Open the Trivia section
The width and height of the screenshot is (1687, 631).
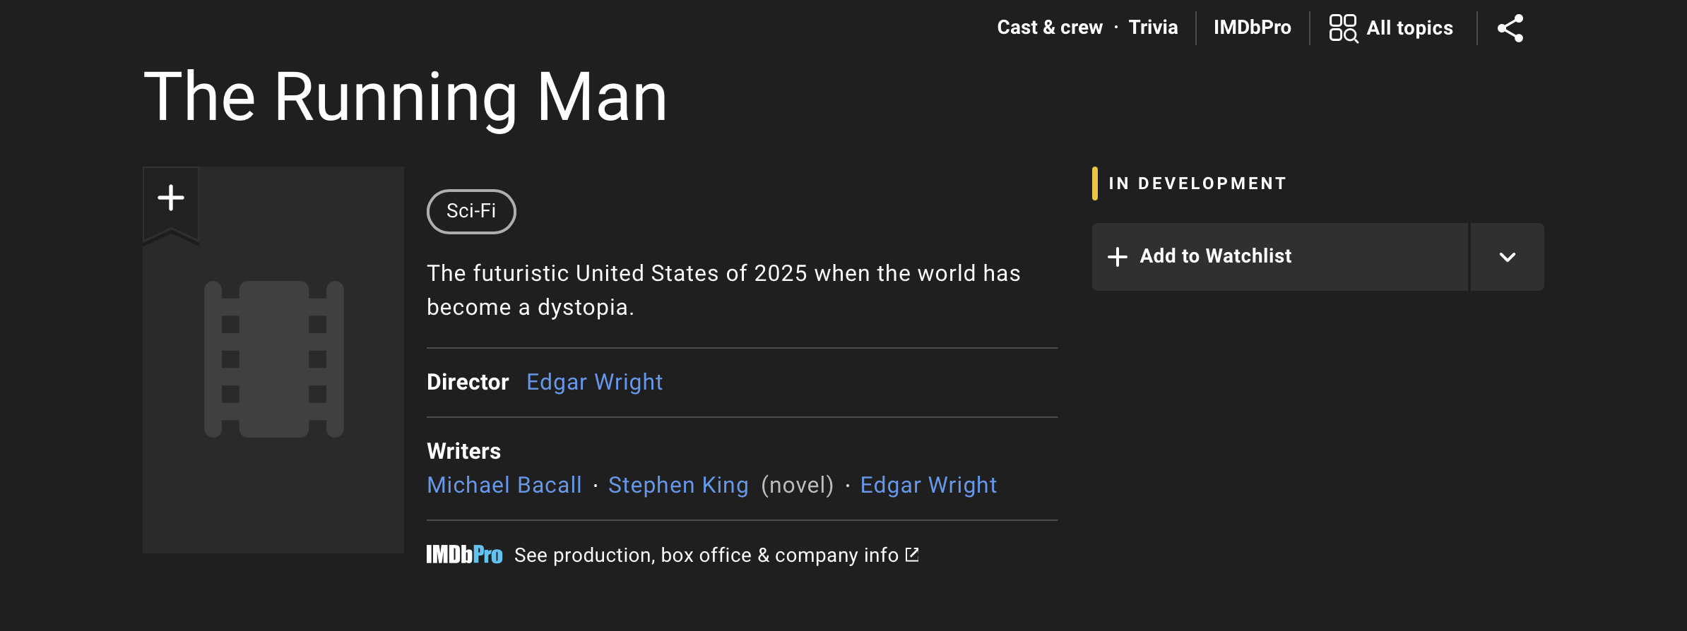pyautogui.click(x=1153, y=28)
